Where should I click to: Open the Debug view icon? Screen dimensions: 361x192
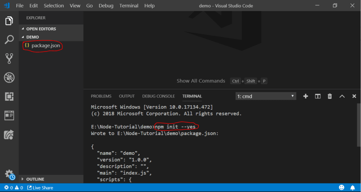(x=9, y=78)
